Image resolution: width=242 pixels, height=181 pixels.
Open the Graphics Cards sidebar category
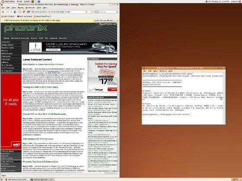(x=7, y=48)
